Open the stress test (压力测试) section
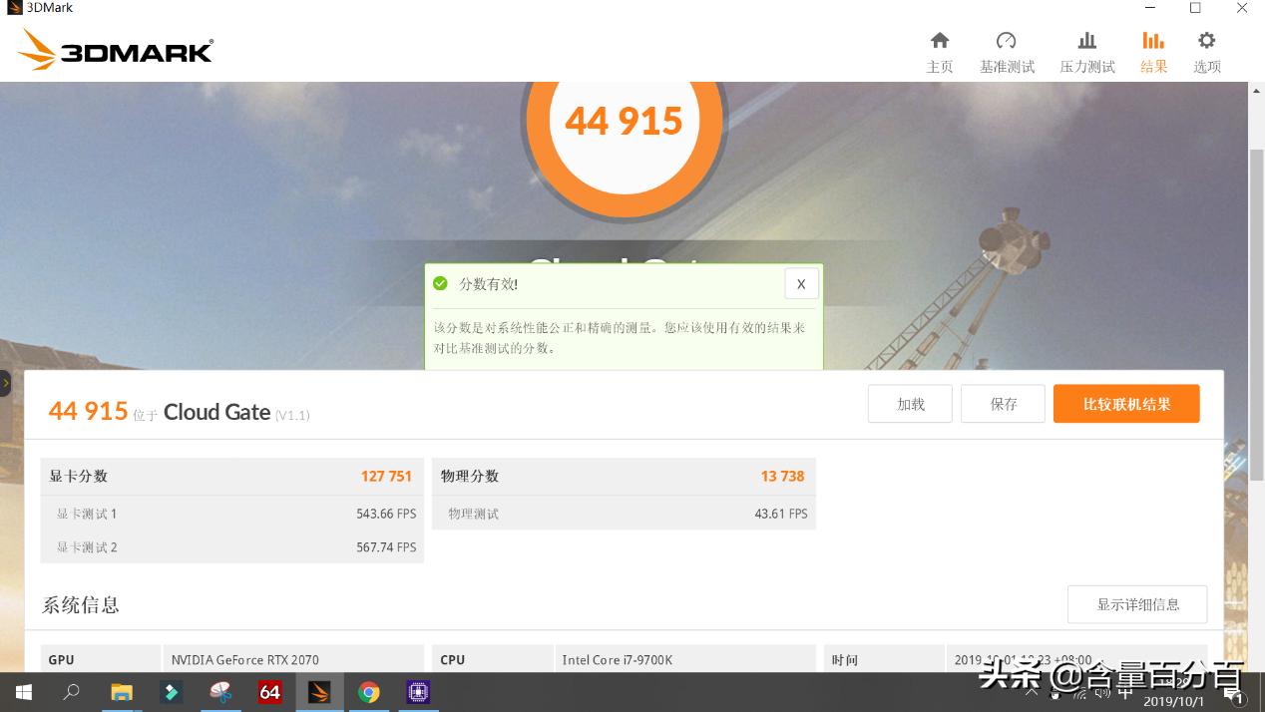This screenshot has height=712, width=1265. click(x=1085, y=50)
